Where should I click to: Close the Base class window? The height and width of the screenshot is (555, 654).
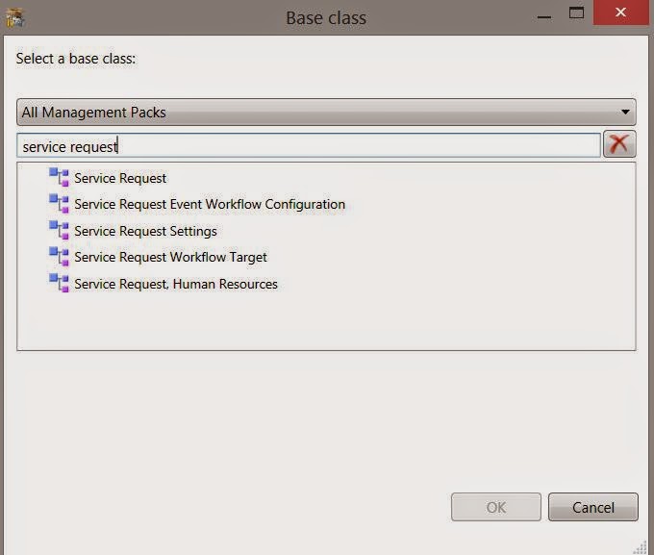coord(620,13)
